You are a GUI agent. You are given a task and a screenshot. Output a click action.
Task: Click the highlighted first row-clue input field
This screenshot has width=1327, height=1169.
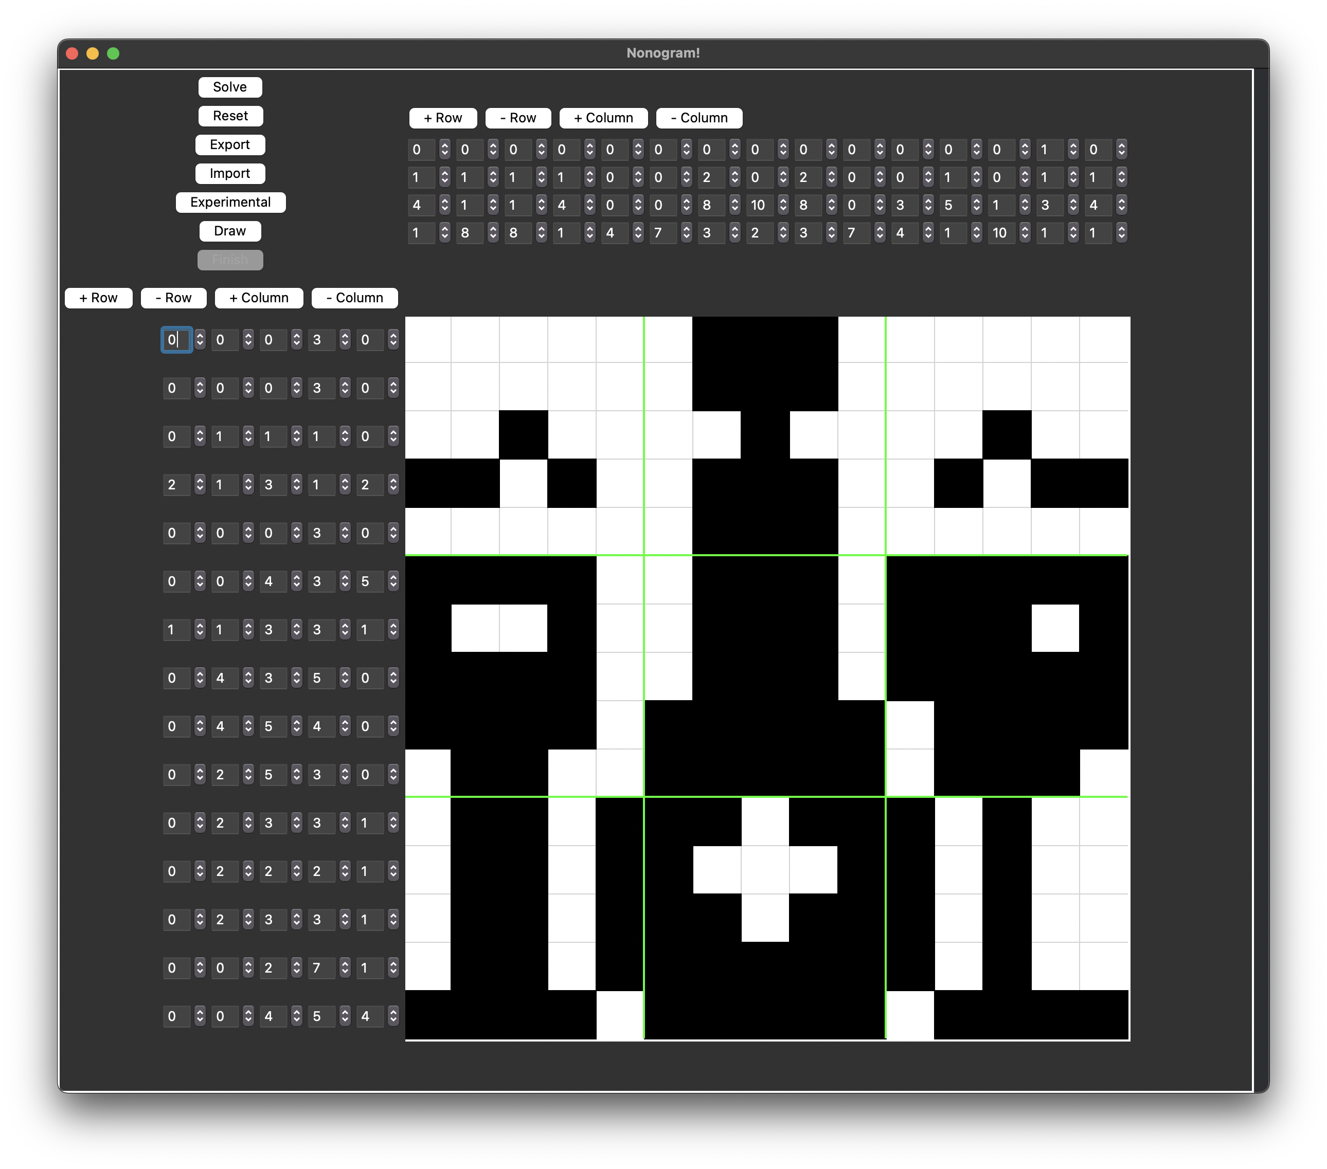(176, 339)
